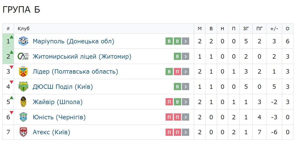Click the Житомирський ліцей club logo
The width and height of the screenshot is (296, 141).
pos(23,56)
